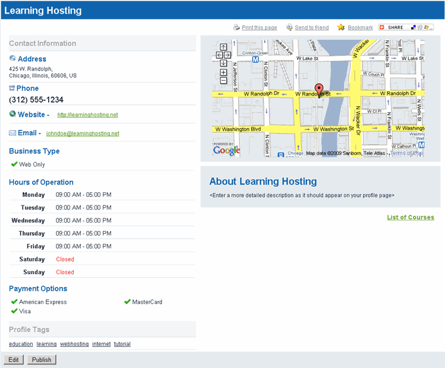Zoom out on the map
Image resolution: width=445 pixels, height=368 pixels.
coord(223,80)
